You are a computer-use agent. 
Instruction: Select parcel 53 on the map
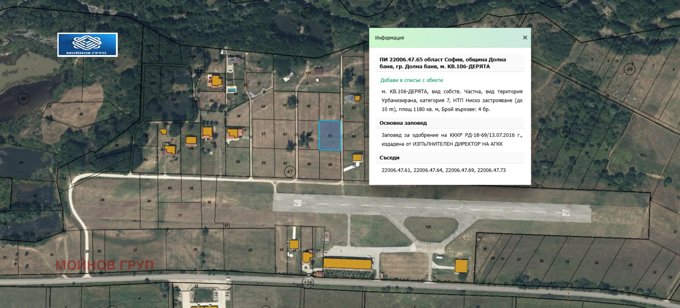(263, 134)
